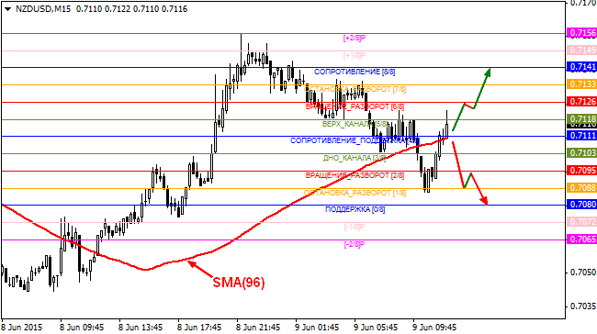
Task: Click the SMA(96) annotation label
Action: point(239,283)
